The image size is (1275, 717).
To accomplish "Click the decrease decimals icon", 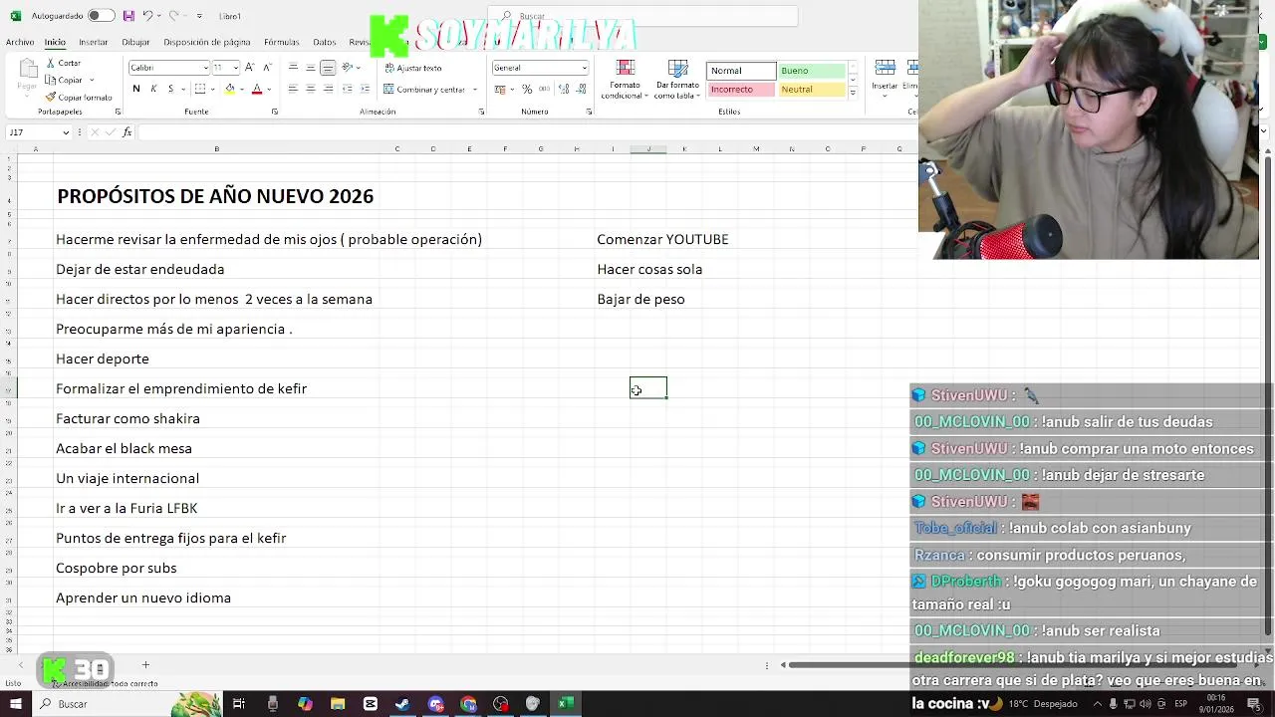I will point(581,89).
